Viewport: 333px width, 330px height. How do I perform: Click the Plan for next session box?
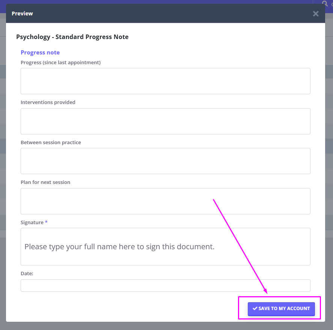point(165,201)
